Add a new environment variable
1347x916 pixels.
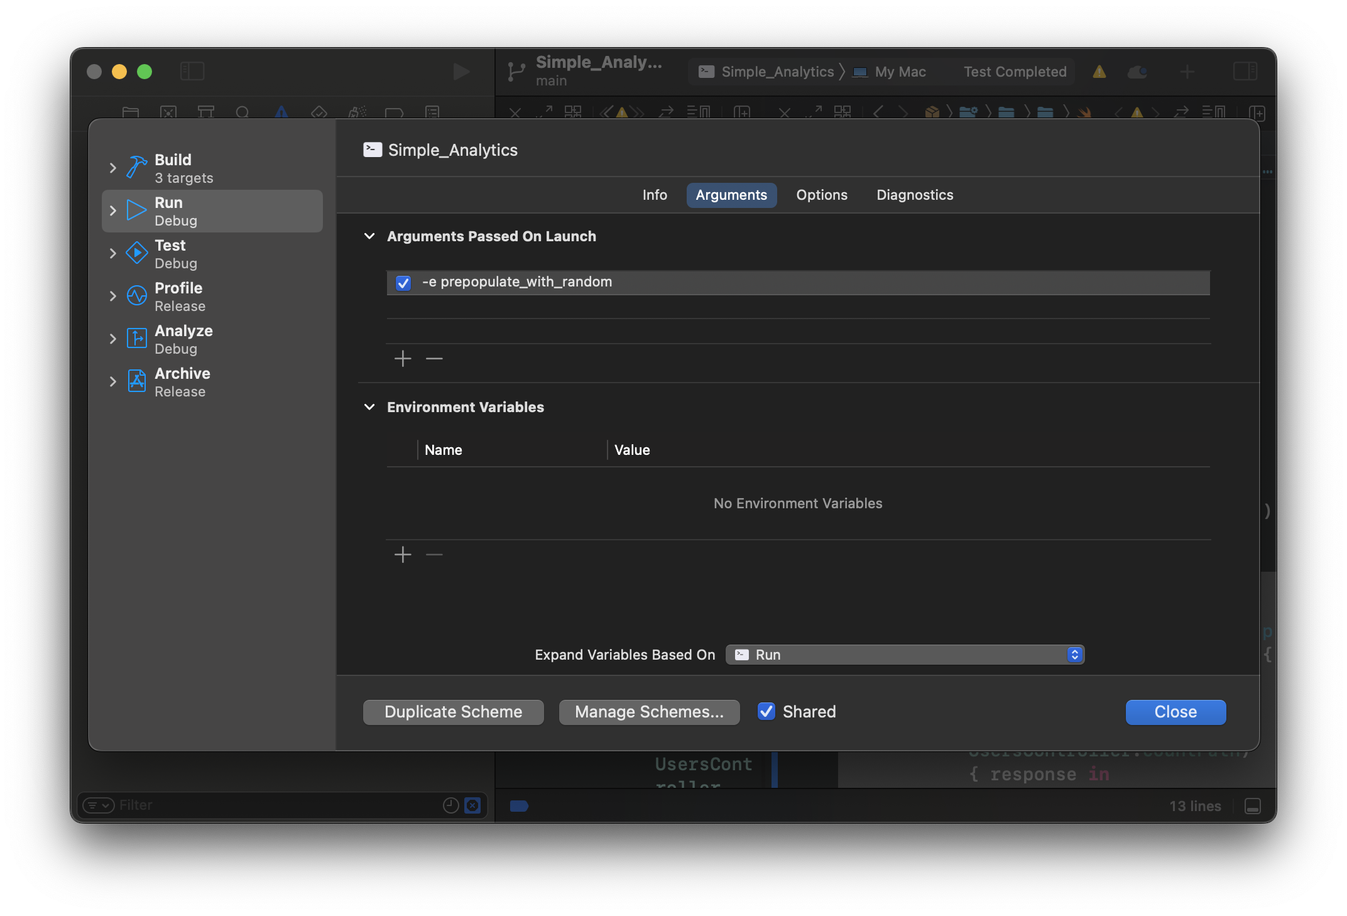403,555
